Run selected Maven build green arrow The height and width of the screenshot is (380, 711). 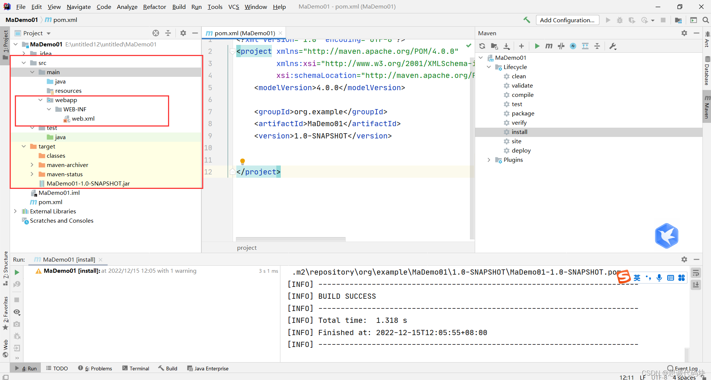(x=537, y=46)
